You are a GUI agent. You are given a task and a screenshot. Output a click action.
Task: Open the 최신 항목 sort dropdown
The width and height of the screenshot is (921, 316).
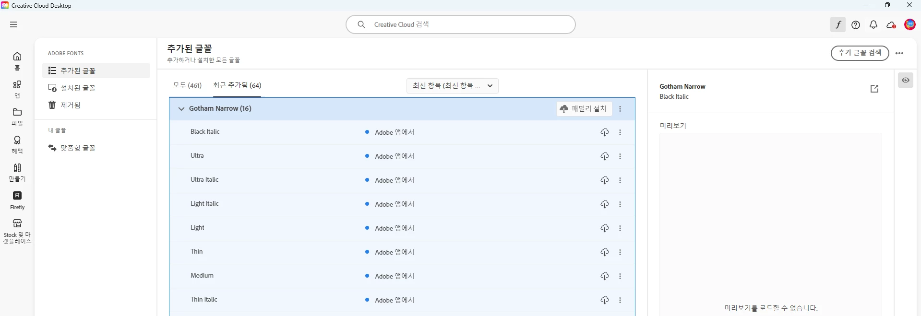click(453, 86)
